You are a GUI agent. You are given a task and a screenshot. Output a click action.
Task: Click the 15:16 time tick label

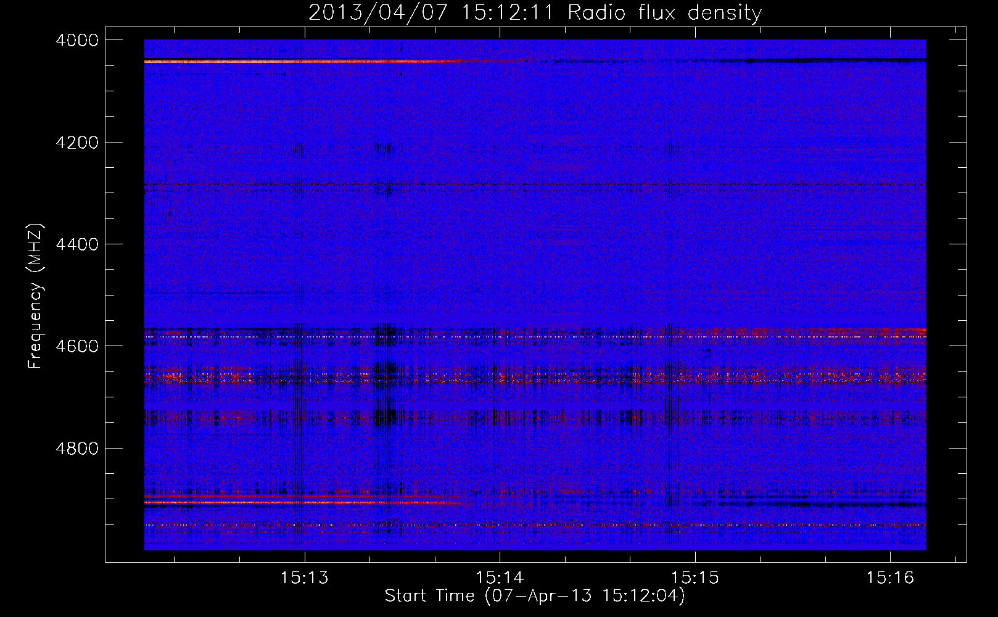coord(890,578)
